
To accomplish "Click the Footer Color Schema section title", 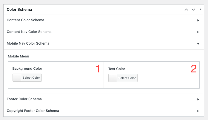I will tap(24, 99).
